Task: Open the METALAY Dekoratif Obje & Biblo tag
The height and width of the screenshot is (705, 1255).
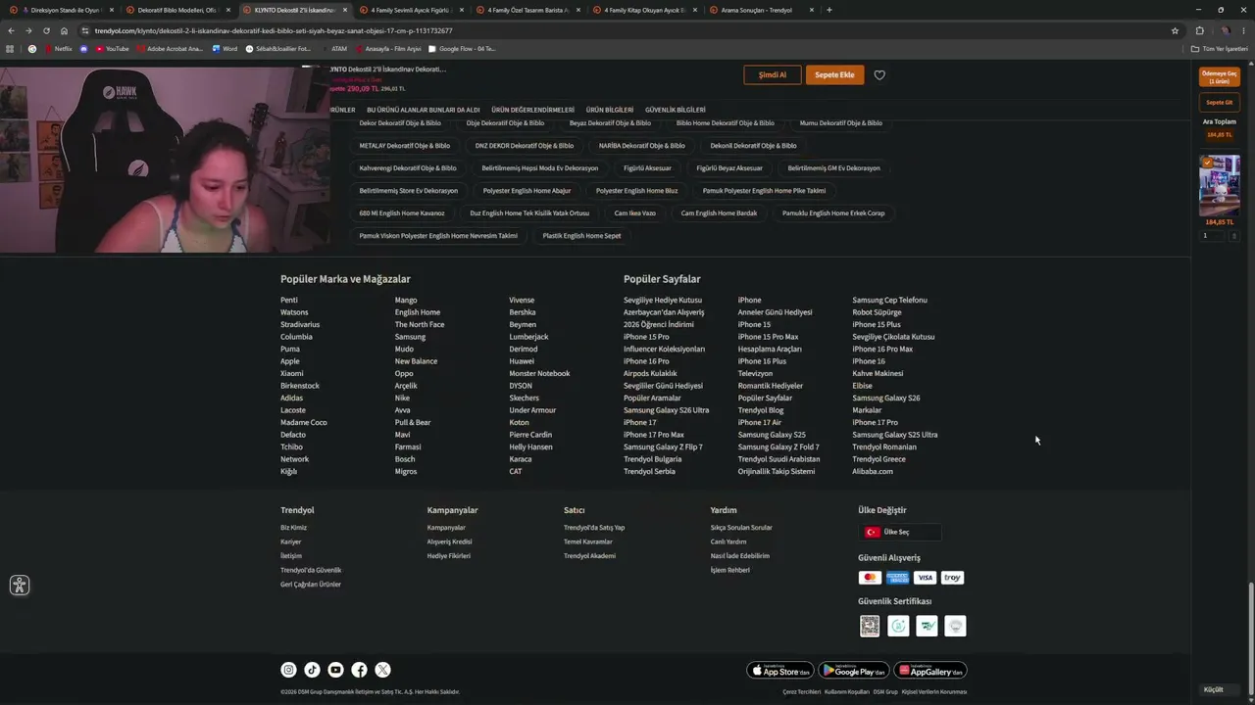Action: [x=405, y=146]
